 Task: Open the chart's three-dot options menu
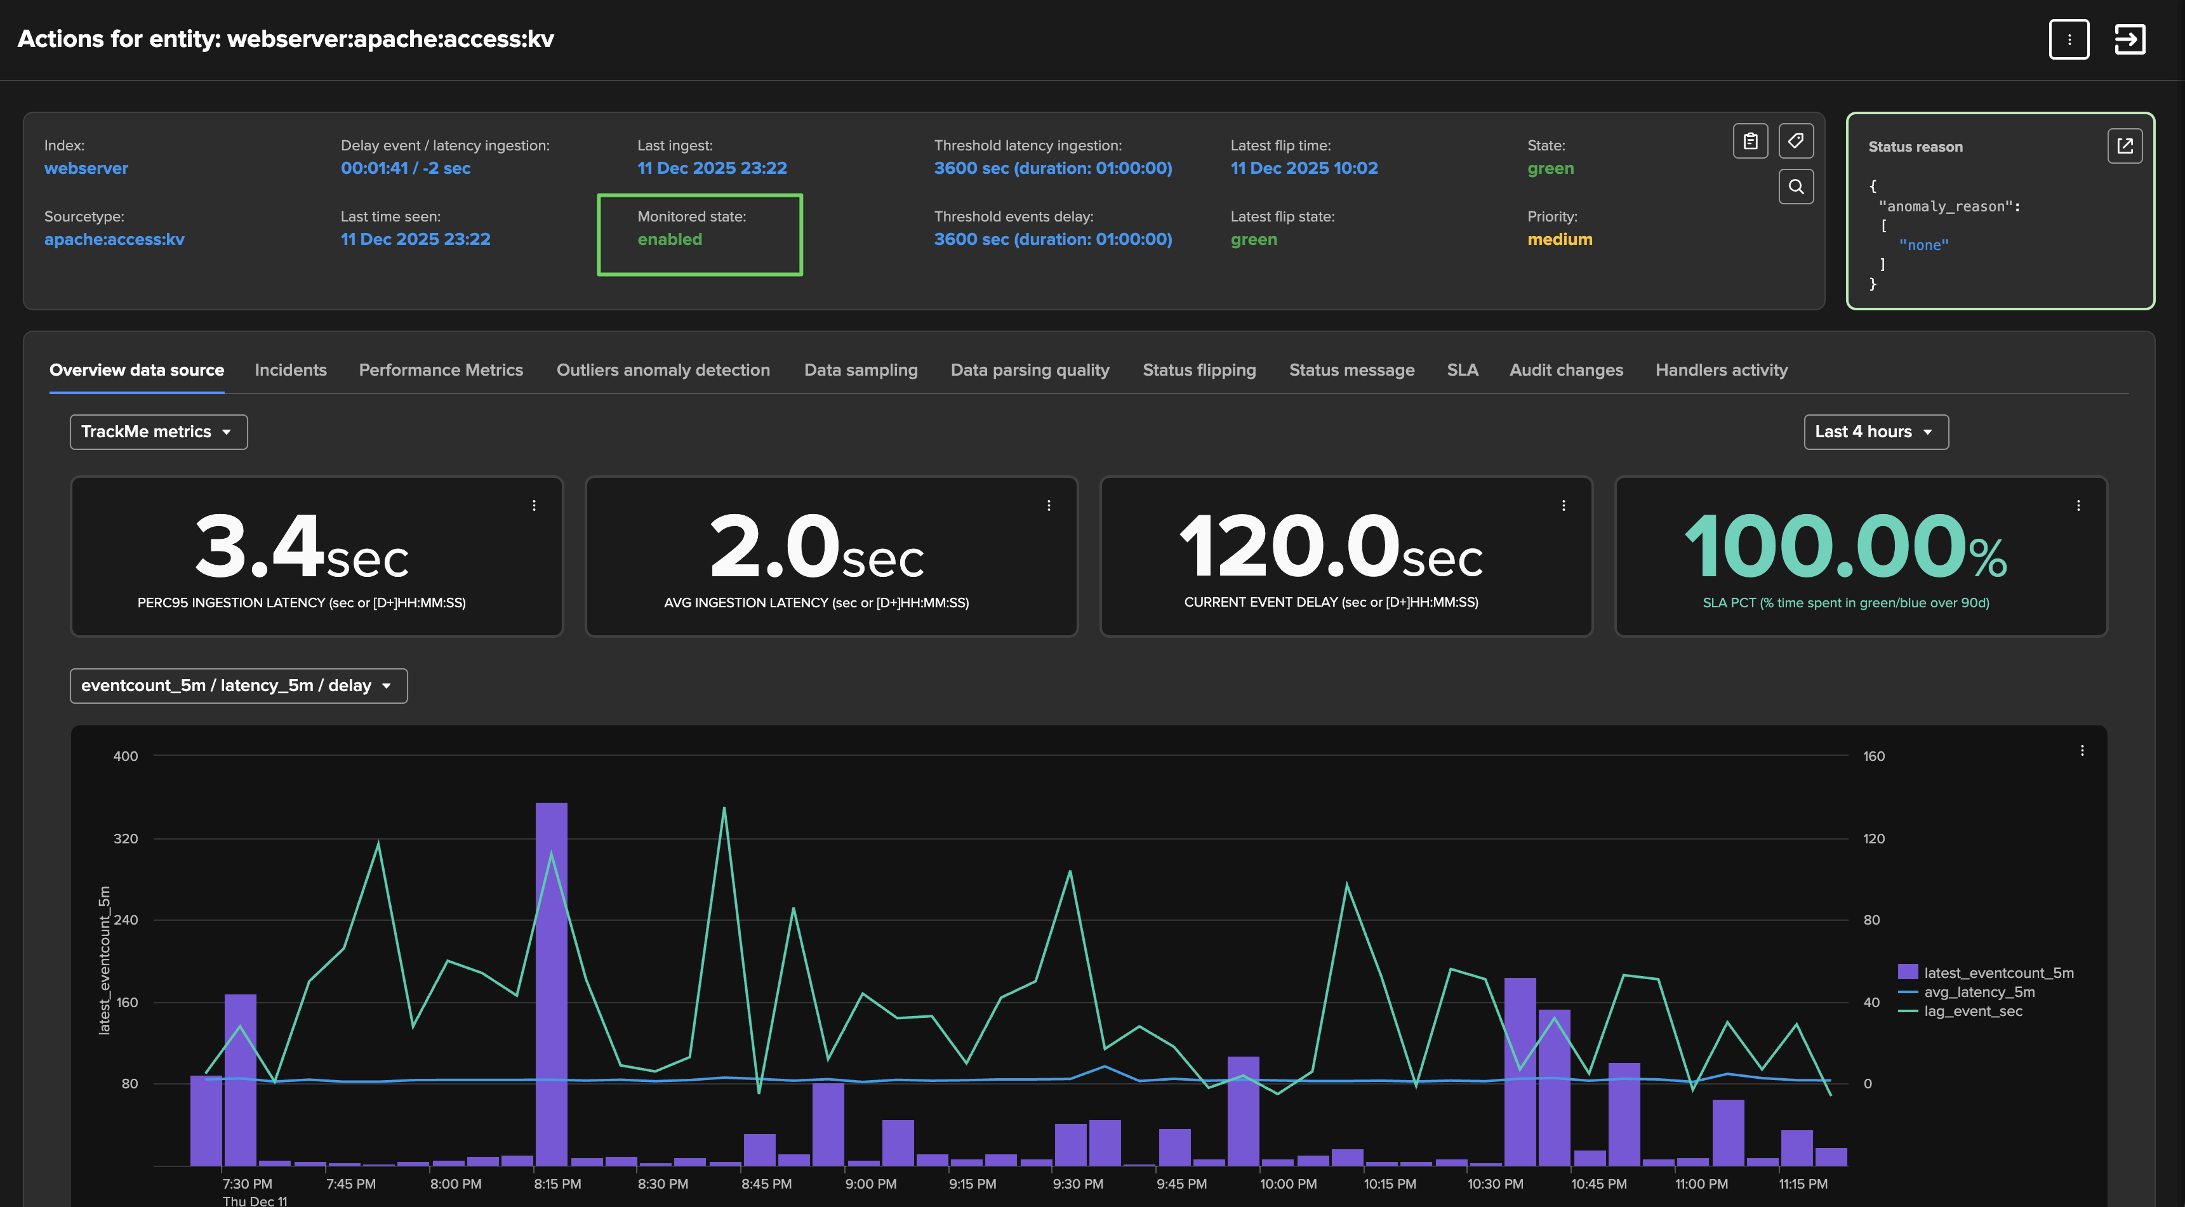tap(2082, 751)
